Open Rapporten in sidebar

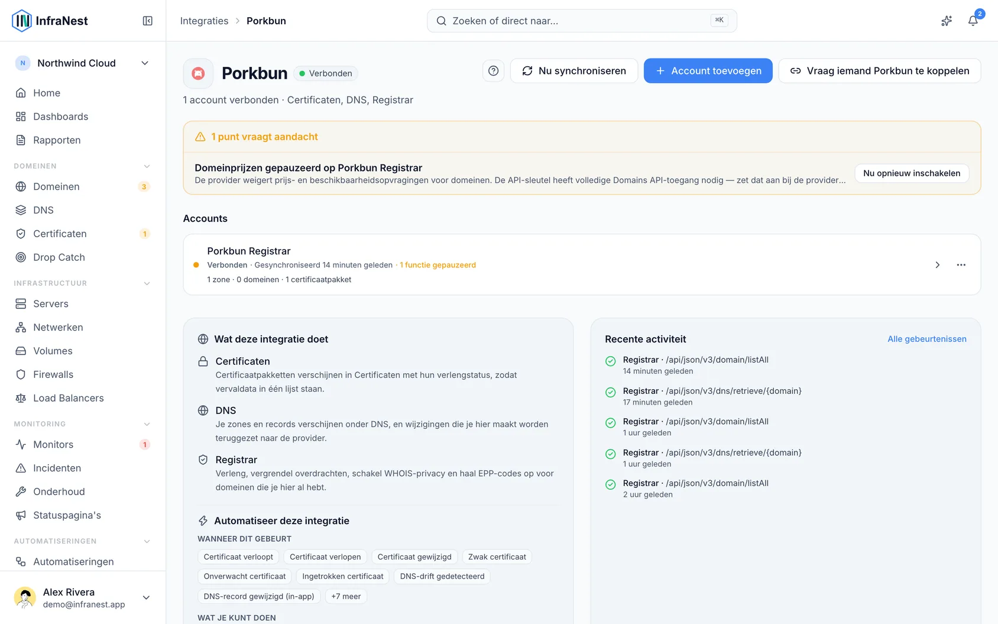pyautogui.click(x=83, y=140)
